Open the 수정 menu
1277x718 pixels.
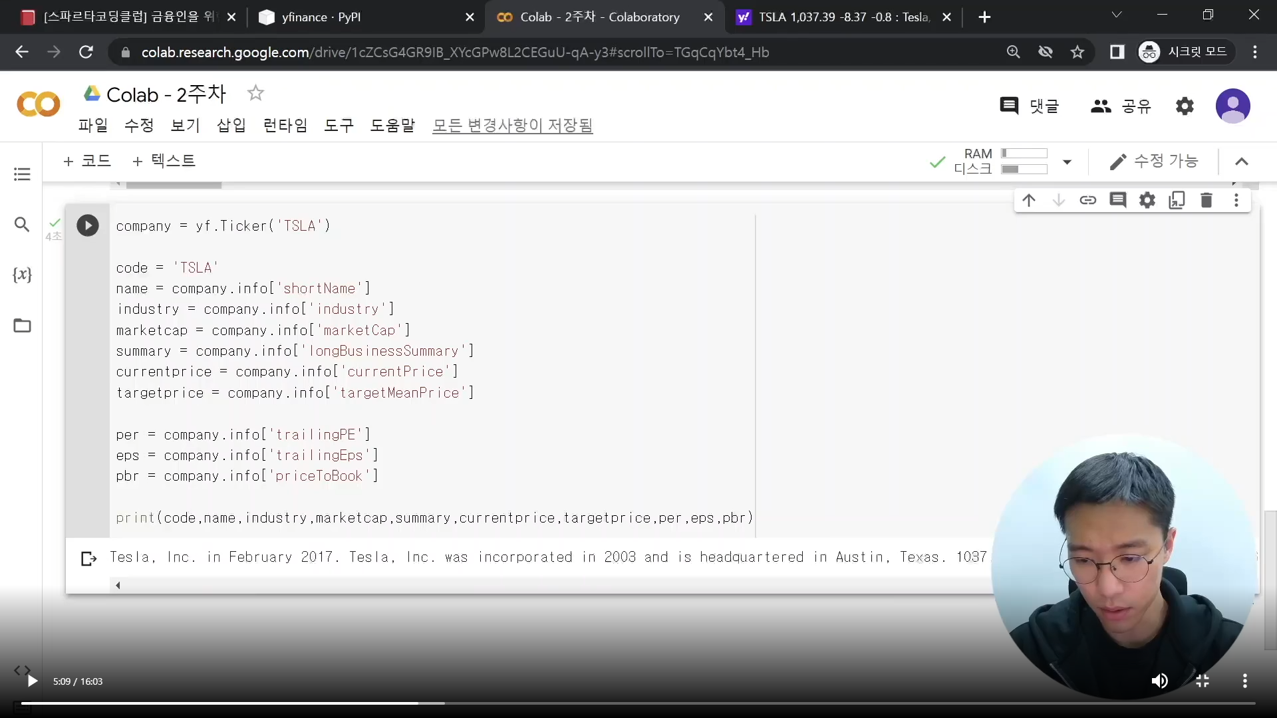139,125
